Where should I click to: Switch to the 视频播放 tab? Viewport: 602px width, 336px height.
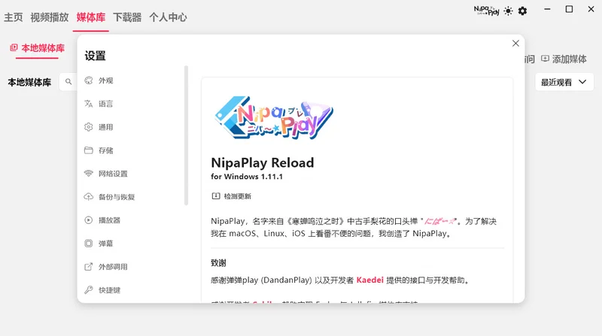(x=50, y=17)
